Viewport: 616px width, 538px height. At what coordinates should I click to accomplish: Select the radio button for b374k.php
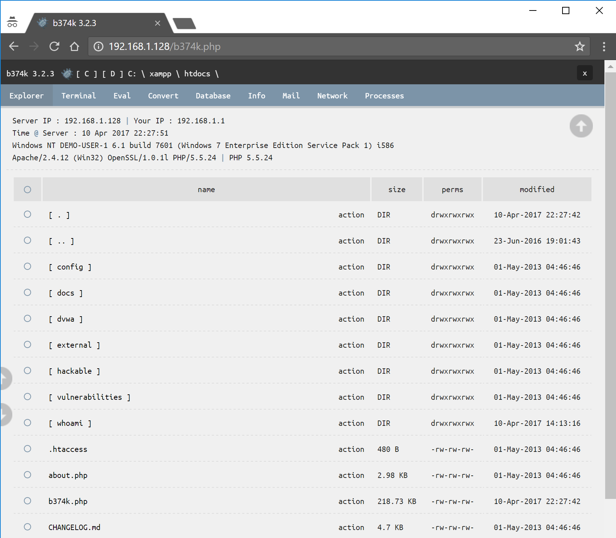coord(27,501)
